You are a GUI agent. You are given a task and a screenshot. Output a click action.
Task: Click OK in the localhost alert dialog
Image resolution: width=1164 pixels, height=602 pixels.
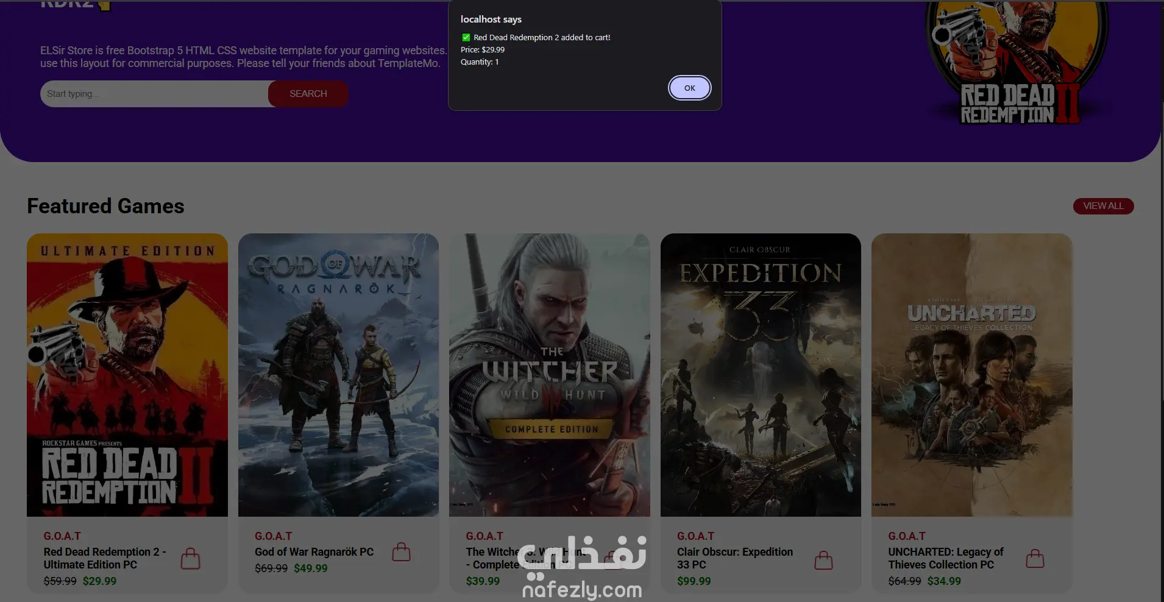pos(689,88)
